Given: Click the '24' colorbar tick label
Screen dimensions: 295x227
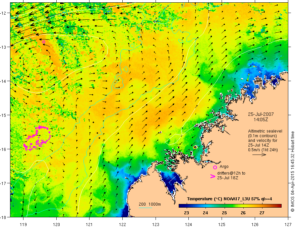Looking at the screenshot, I should [x=205, y=213].
